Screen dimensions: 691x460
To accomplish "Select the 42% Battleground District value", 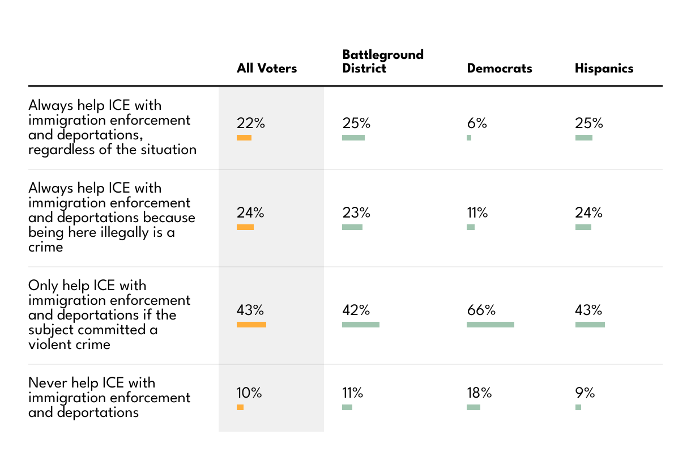I will point(356,310).
